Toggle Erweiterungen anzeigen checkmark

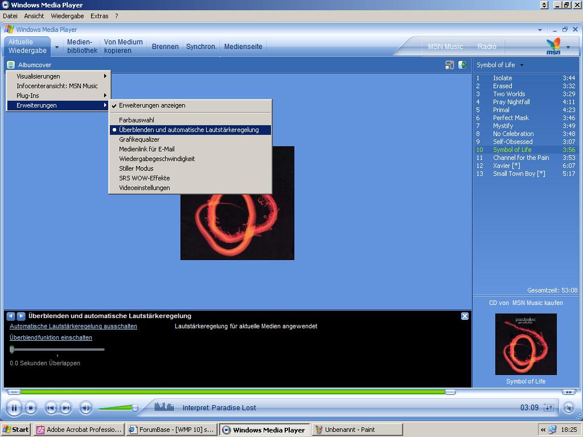[x=190, y=105]
